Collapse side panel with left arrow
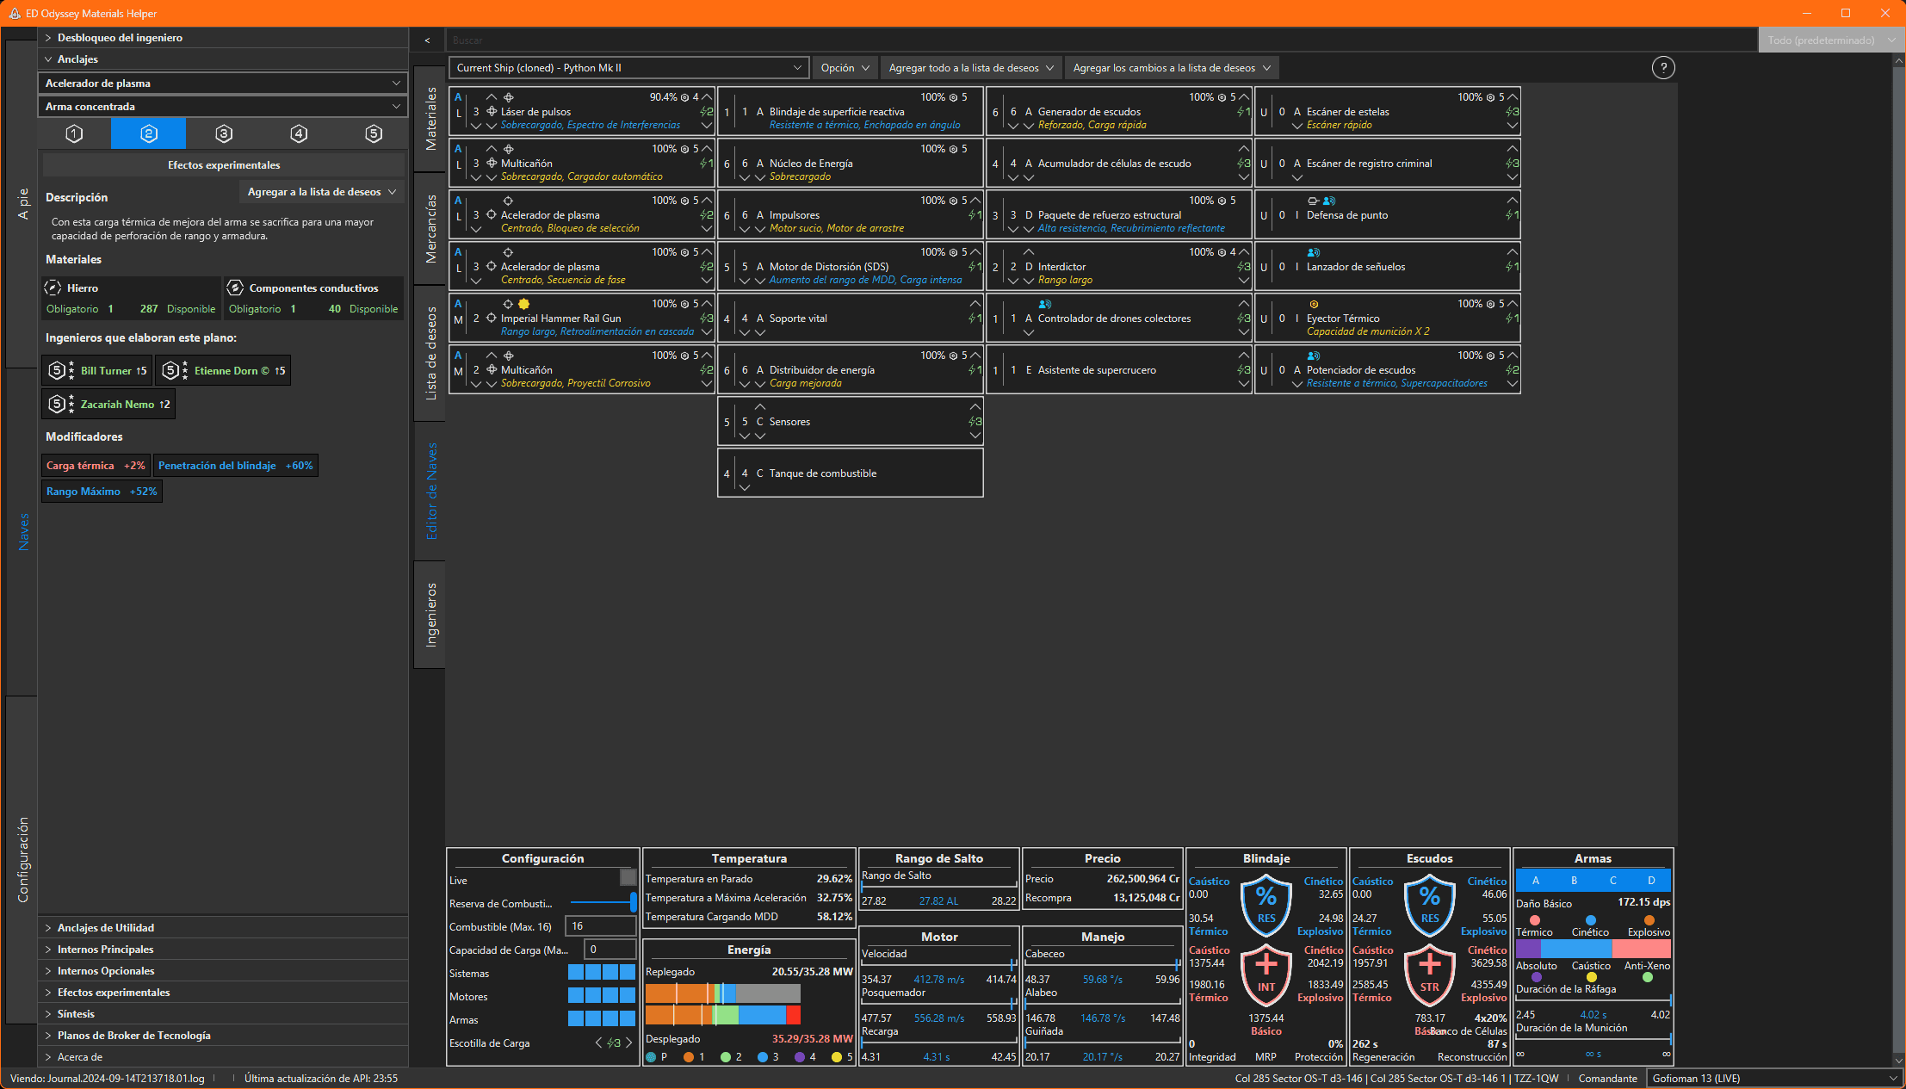 (427, 40)
